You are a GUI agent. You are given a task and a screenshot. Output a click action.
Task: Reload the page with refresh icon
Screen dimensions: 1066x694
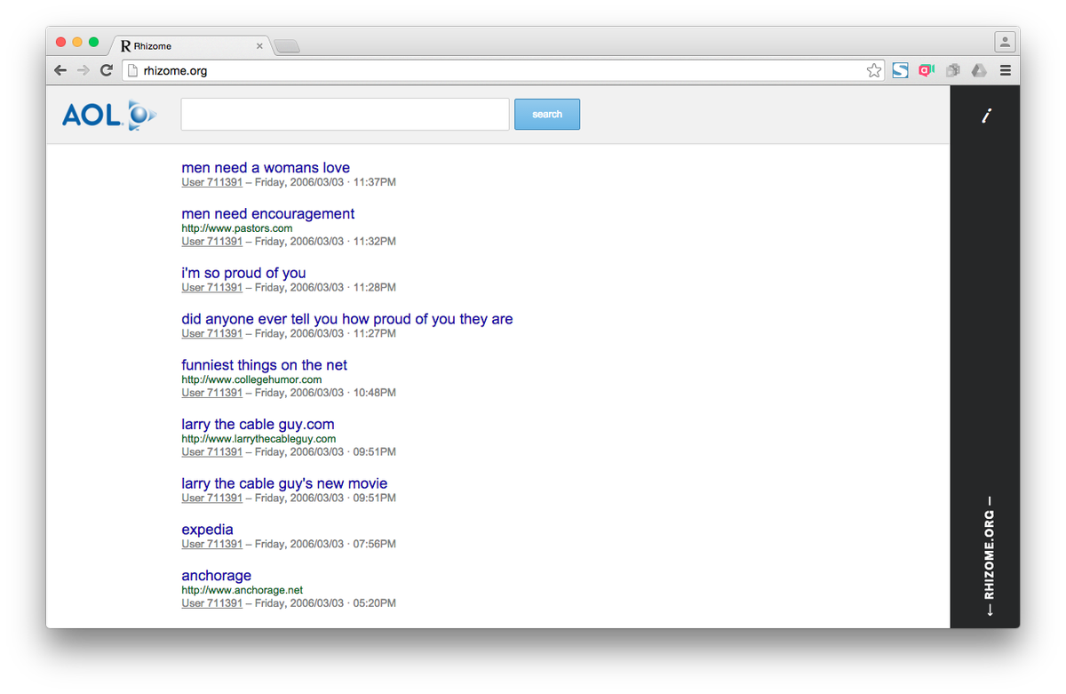107,70
